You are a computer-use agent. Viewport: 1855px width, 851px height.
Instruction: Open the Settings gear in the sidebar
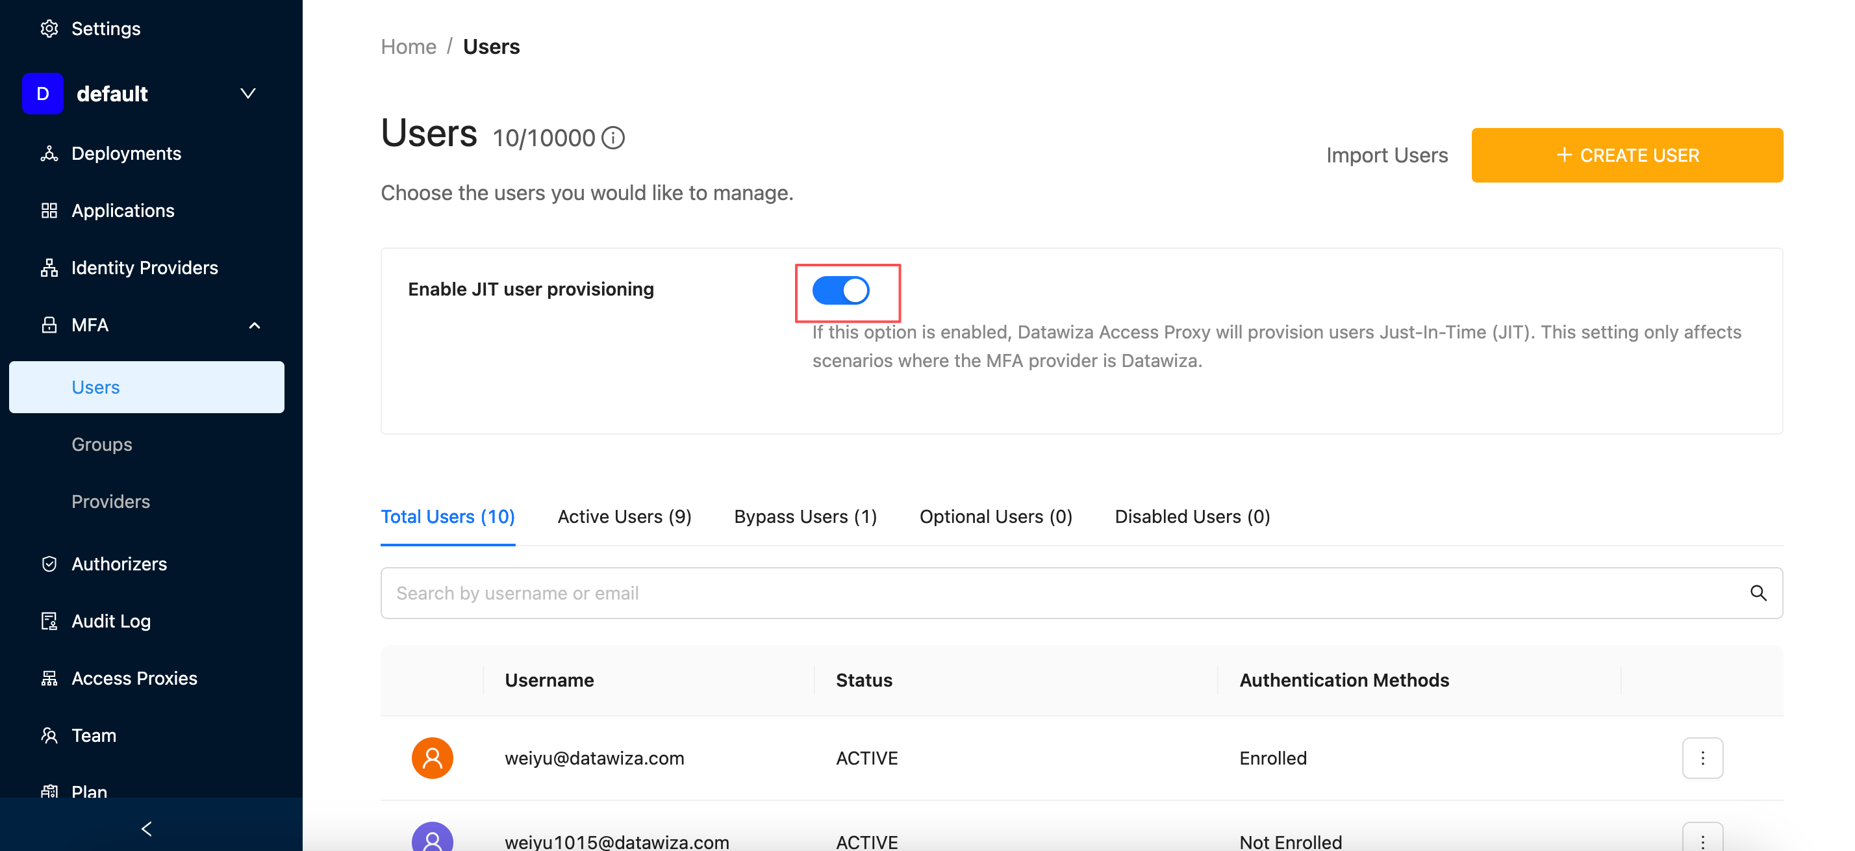click(x=48, y=28)
